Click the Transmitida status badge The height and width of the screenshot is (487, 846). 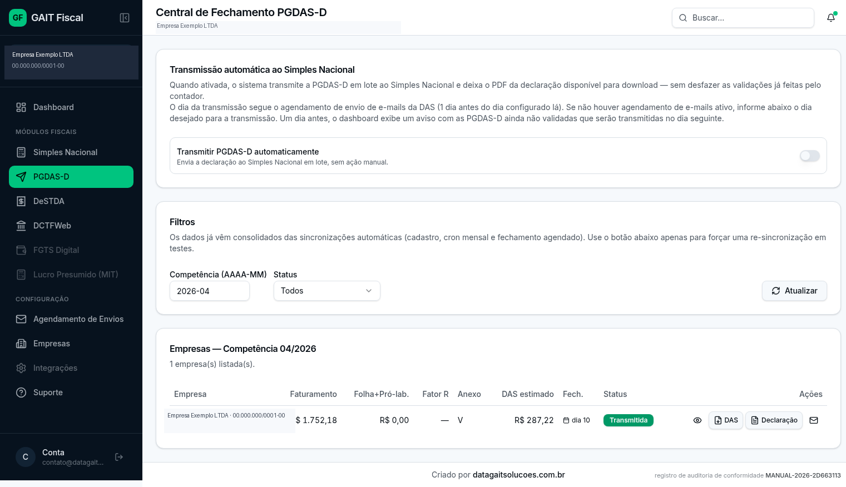click(x=629, y=420)
